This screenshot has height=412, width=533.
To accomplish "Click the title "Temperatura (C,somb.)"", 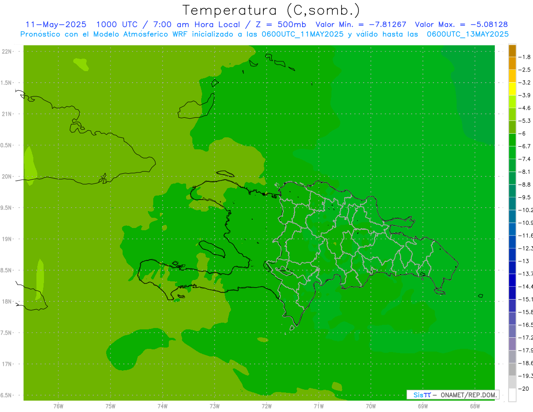I will (x=271, y=10).
